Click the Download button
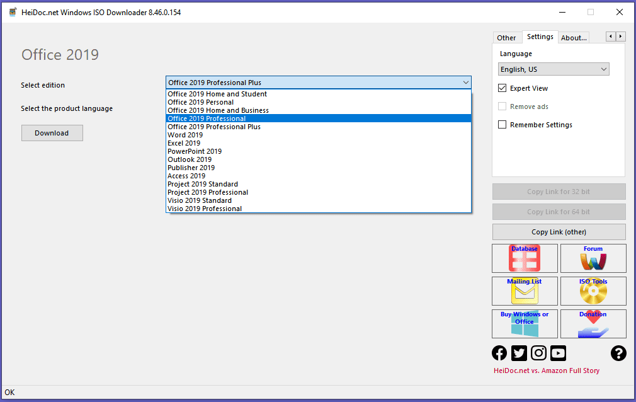The image size is (636, 402). pos(52,133)
